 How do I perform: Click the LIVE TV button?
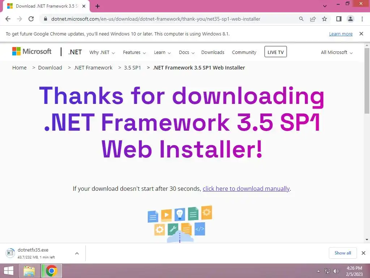pos(276,52)
